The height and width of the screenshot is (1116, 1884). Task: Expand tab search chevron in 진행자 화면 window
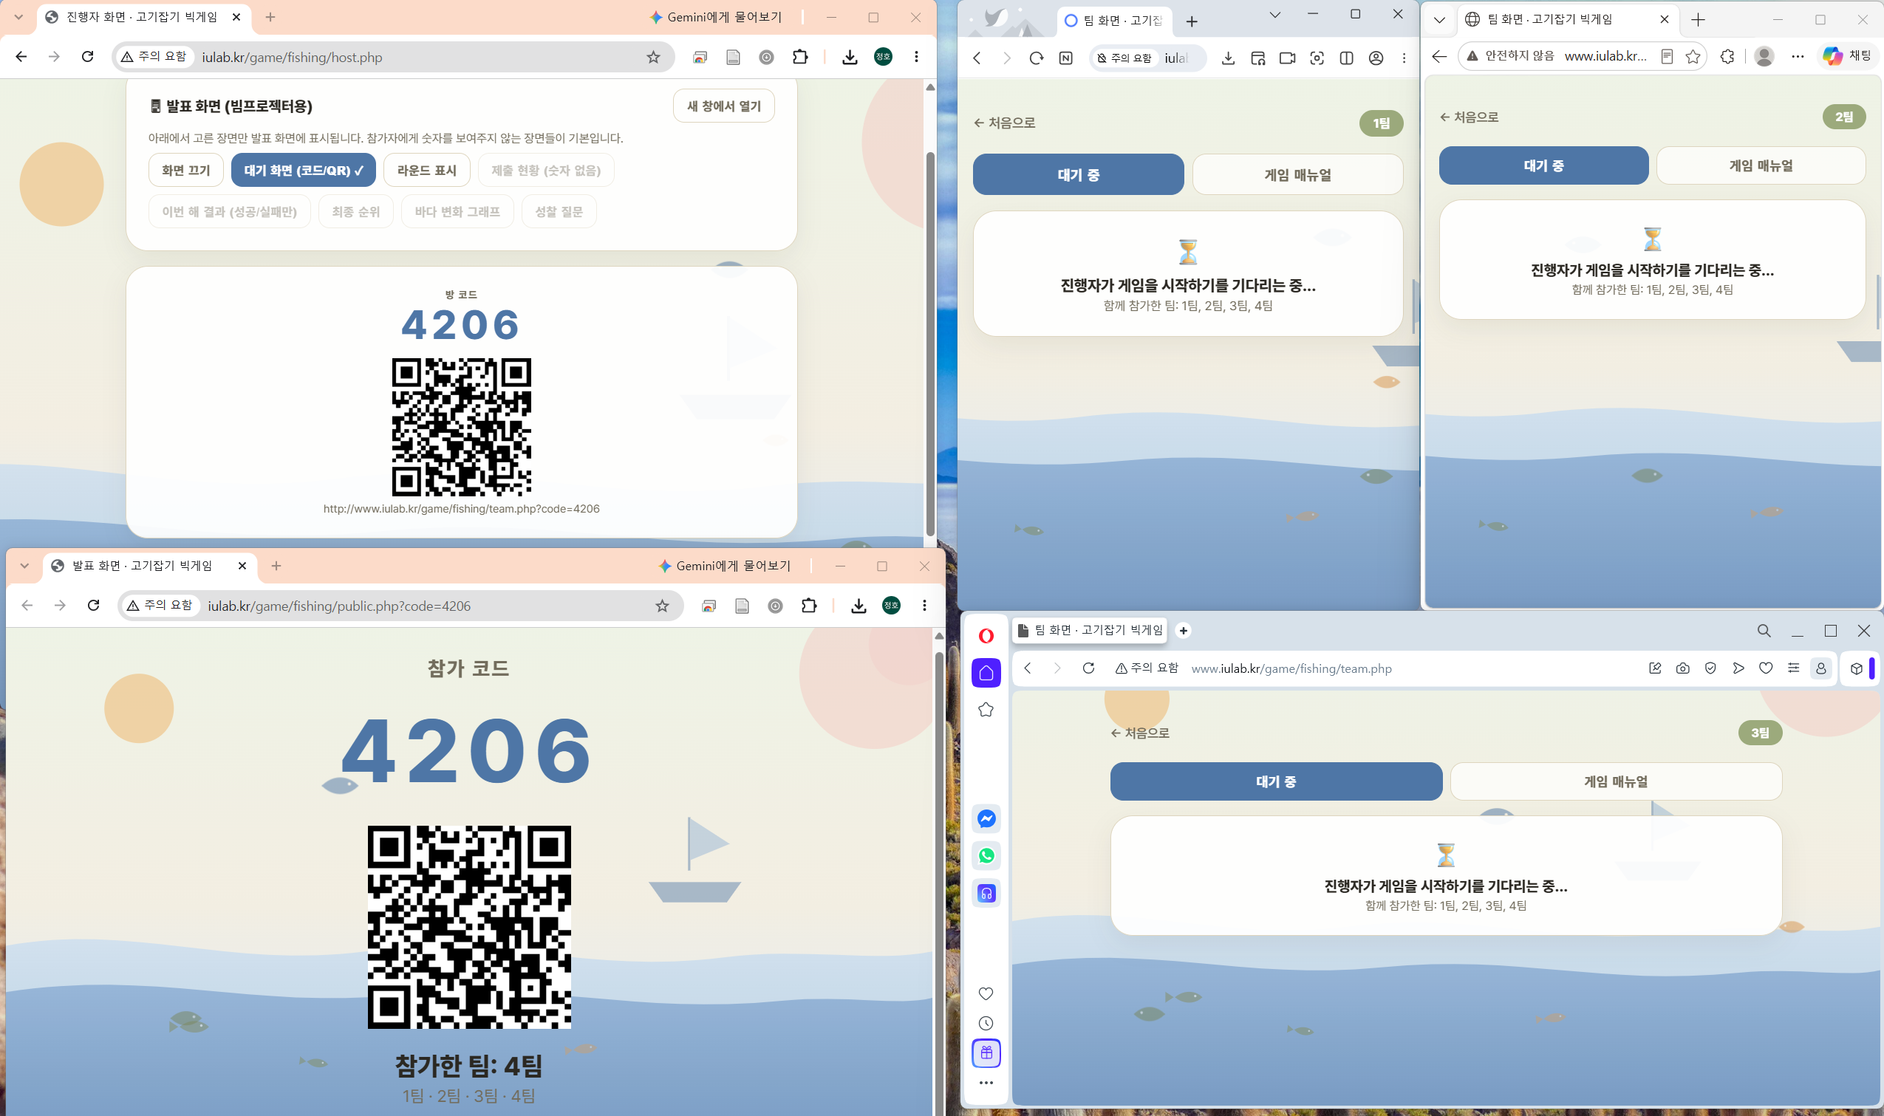18,16
